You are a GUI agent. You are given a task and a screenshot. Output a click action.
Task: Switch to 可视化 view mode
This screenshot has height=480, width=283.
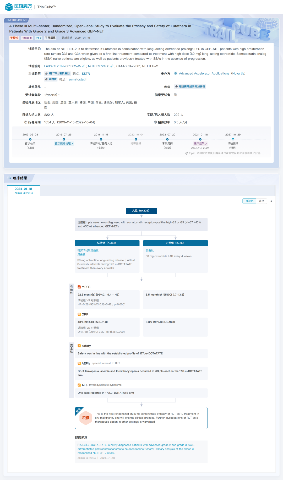point(249,201)
